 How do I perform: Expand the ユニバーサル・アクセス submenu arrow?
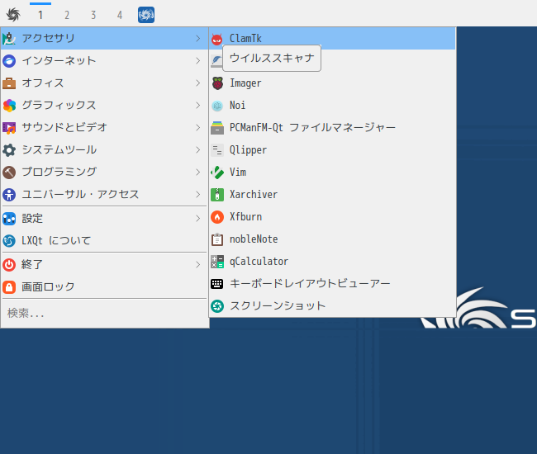(198, 195)
